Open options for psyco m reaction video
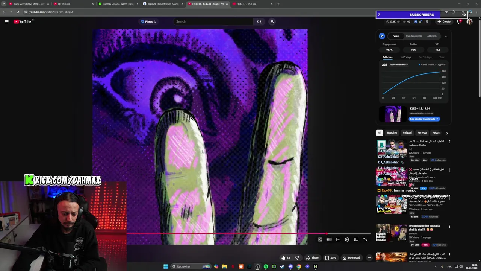 pyautogui.click(x=449, y=227)
